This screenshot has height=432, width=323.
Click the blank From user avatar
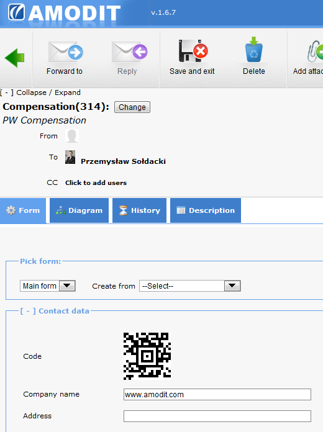click(x=72, y=136)
